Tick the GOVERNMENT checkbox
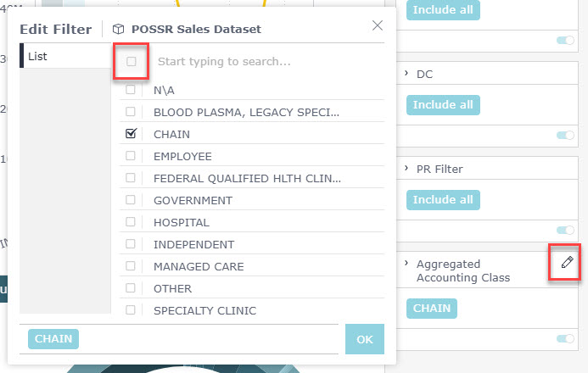Image resolution: width=588 pixels, height=373 pixels. [x=131, y=200]
